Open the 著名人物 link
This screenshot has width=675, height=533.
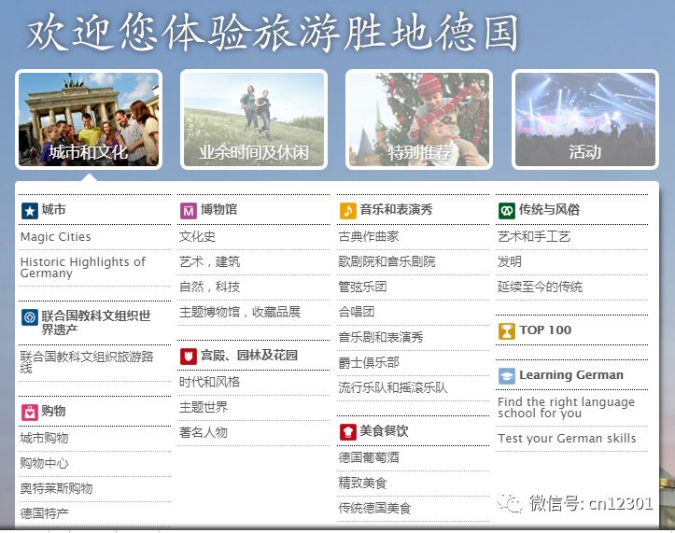point(204,432)
